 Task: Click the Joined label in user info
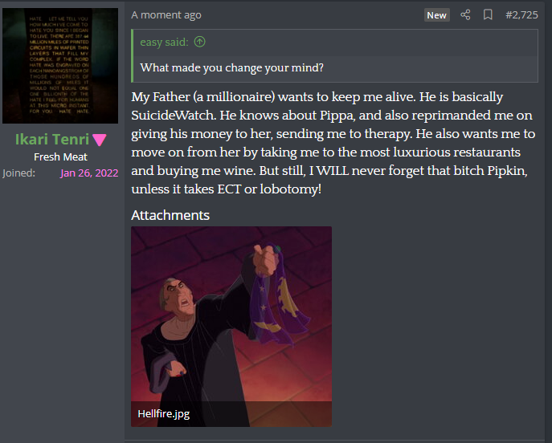(x=19, y=173)
